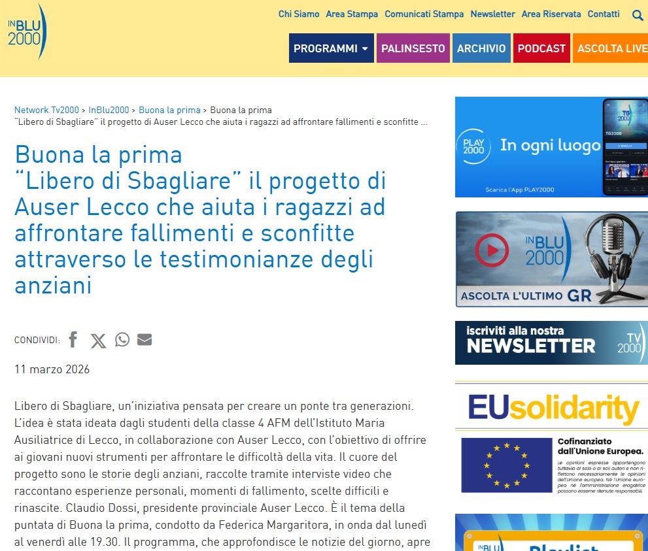Screen dimensions: 648x551
Task: Go to Comunicati Stampa page
Action: (x=424, y=14)
